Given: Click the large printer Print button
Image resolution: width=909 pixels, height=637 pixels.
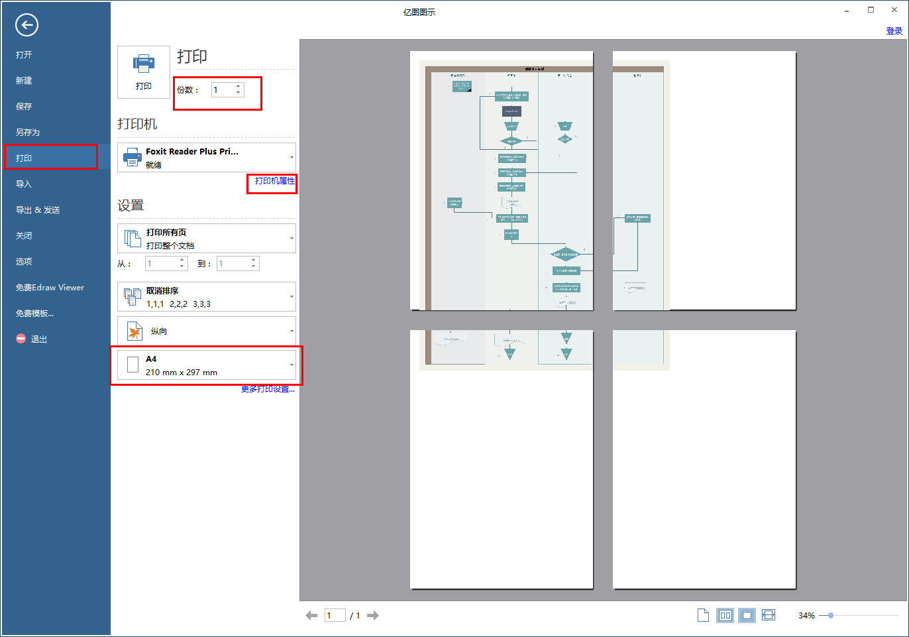Looking at the screenshot, I should [x=144, y=72].
